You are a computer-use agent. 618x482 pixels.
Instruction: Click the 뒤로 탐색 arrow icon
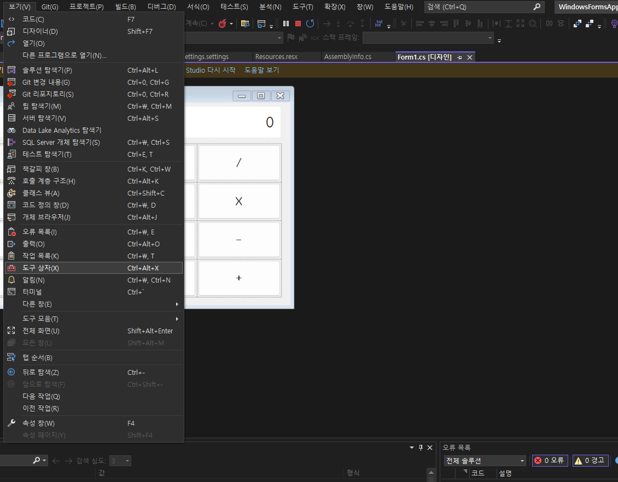(11, 372)
